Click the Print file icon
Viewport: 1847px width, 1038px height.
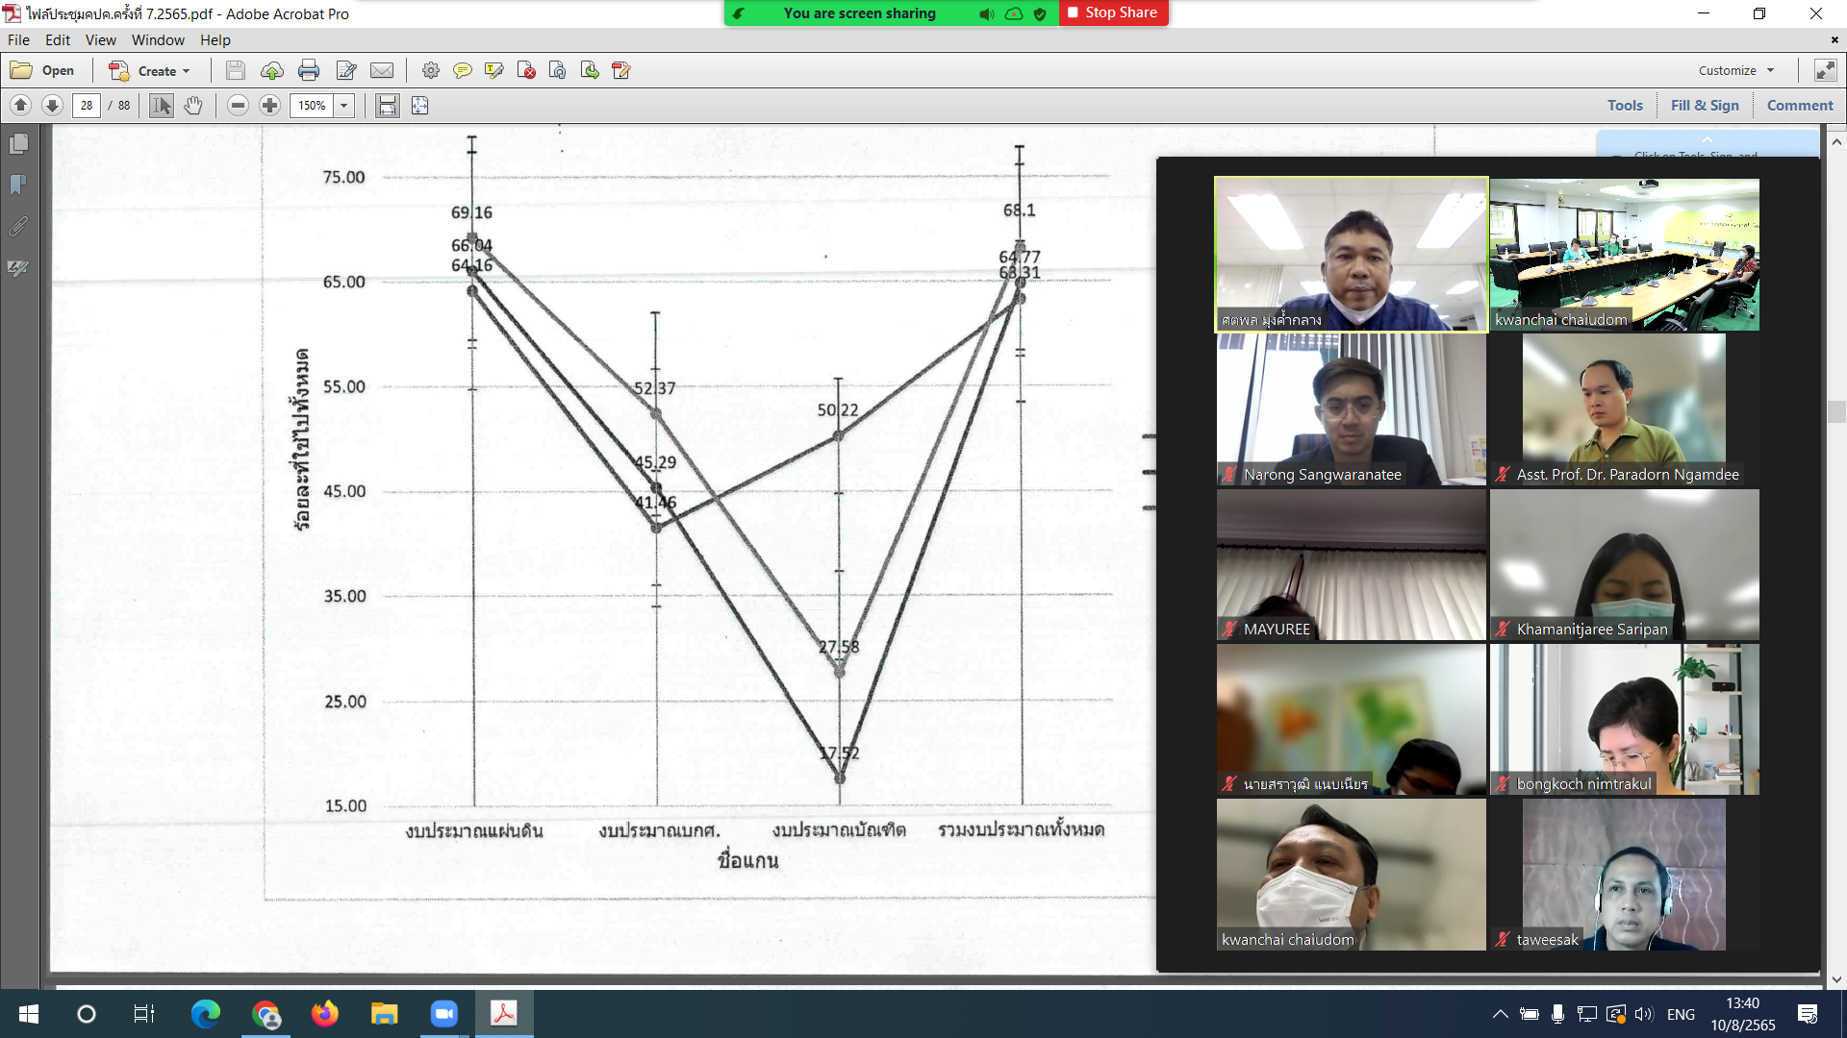309,70
